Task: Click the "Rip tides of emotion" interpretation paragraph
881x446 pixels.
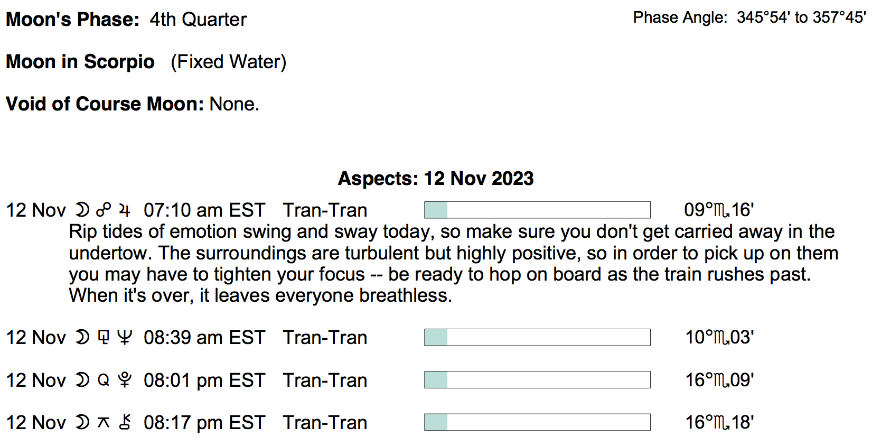Action: (453, 263)
